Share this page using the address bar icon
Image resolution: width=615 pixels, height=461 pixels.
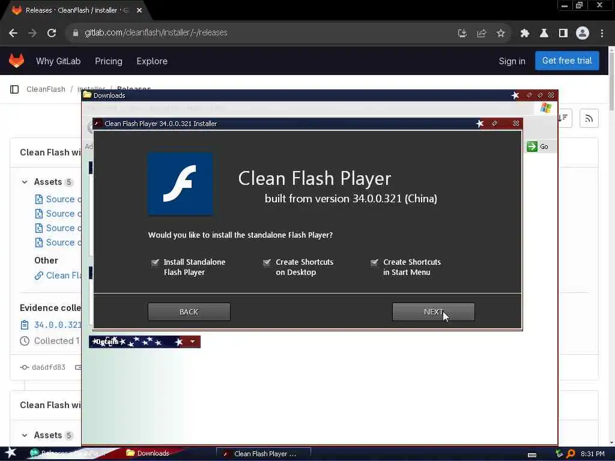pyautogui.click(x=482, y=34)
